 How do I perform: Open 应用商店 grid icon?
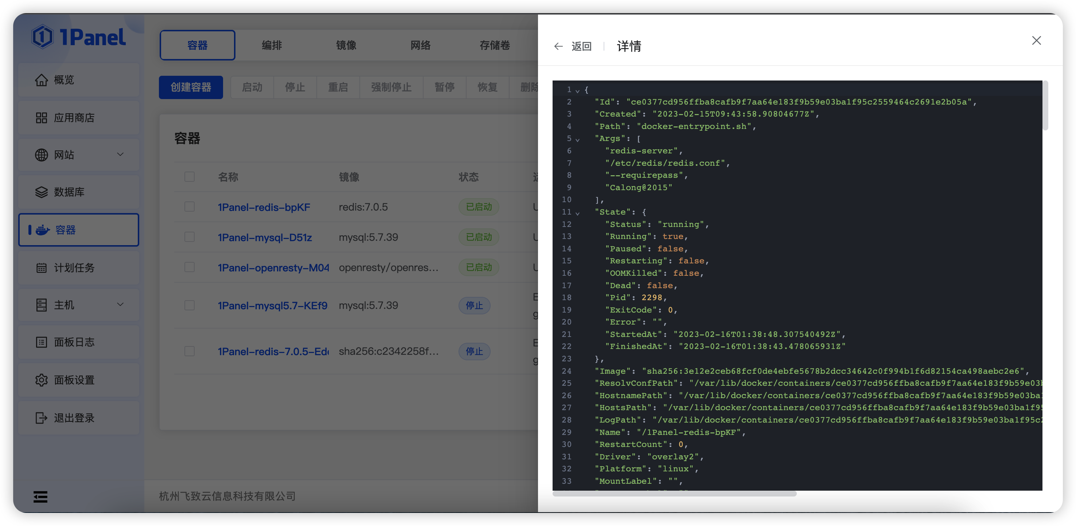41,118
